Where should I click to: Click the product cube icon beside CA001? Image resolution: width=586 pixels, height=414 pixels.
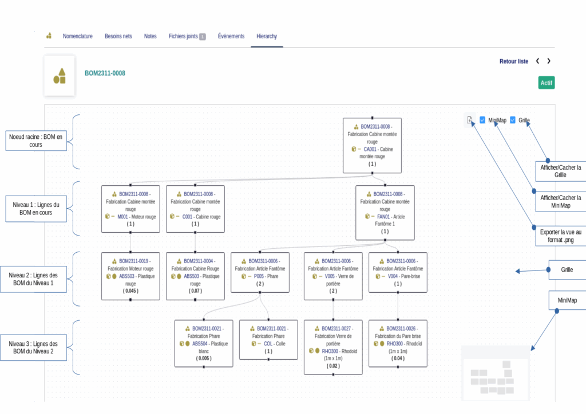tap(354, 149)
